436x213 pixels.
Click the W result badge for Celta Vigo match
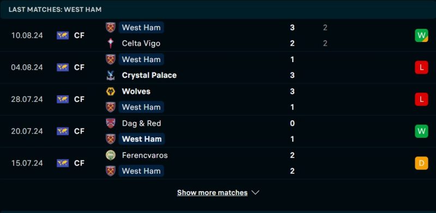pos(421,35)
